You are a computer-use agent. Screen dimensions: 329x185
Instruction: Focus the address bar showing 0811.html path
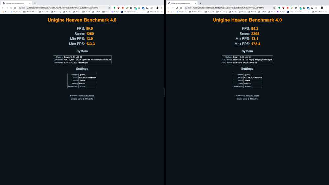[x=231, y=8]
